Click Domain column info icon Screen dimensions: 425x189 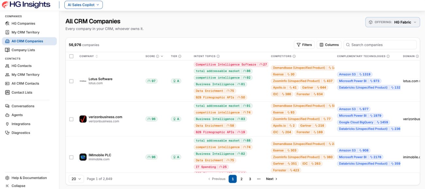tap(417, 56)
